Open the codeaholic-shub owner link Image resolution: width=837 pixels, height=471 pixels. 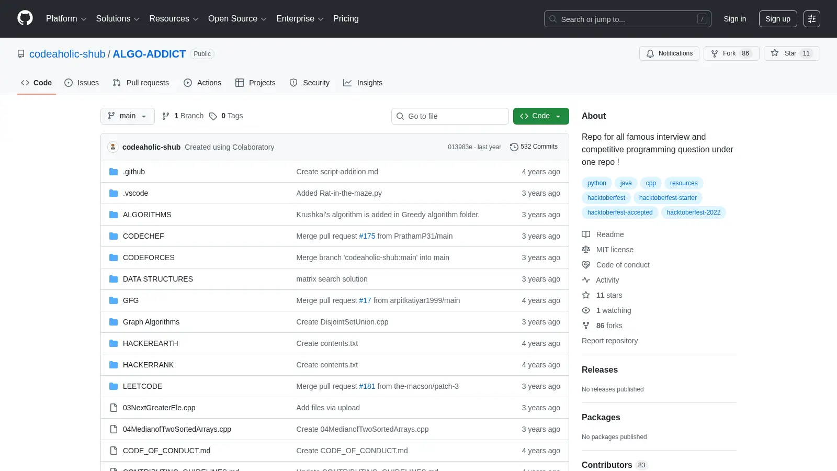pos(67,54)
